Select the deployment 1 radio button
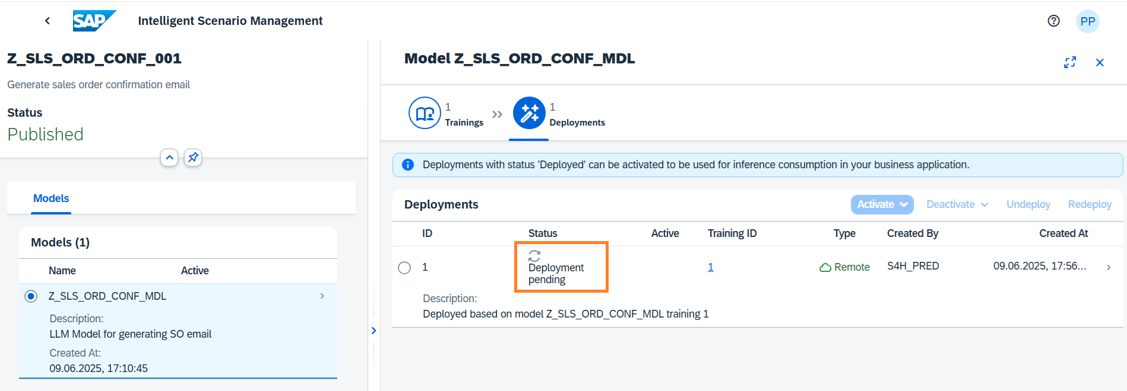The height and width of the screenshot is (391, 1127). (404, 268)
